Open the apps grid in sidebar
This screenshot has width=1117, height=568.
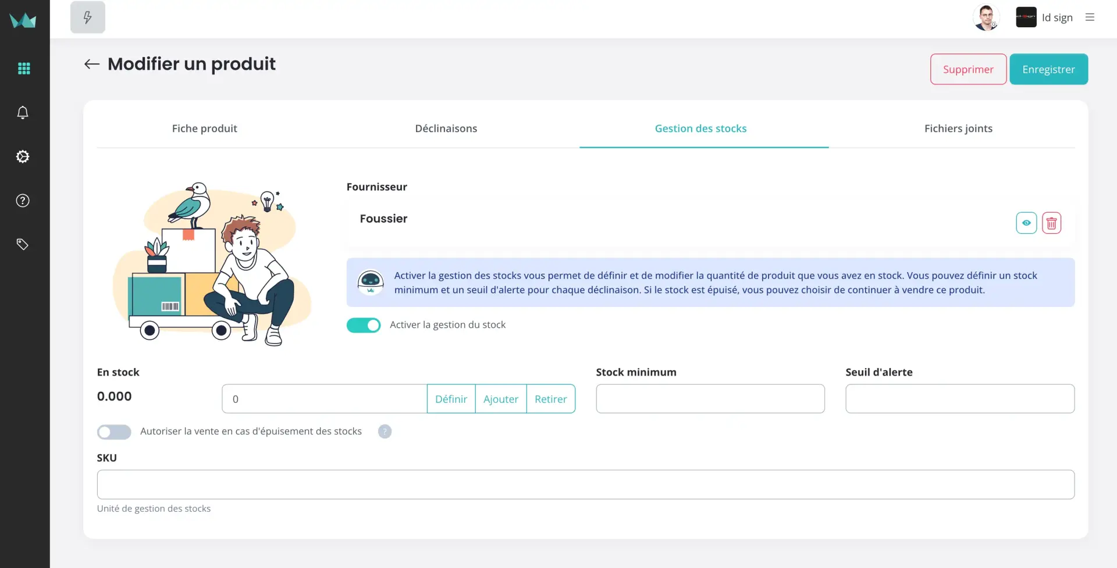click(24, 69)
